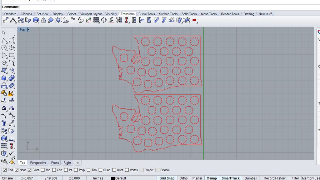The width and height of the screenshot is (320, 180).
Task: Enable the Cen osnap checkbox
Action: [54, 170]
